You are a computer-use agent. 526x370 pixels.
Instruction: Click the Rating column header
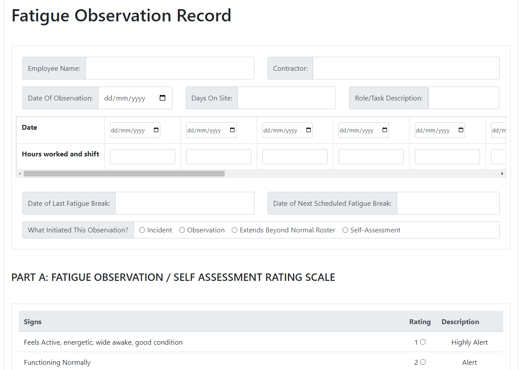[420, 322]
